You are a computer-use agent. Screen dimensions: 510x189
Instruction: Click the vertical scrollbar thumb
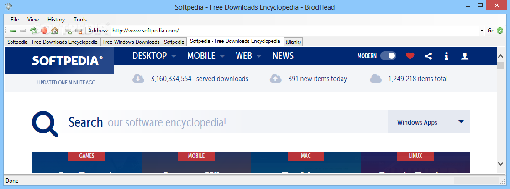coord(500,65)
